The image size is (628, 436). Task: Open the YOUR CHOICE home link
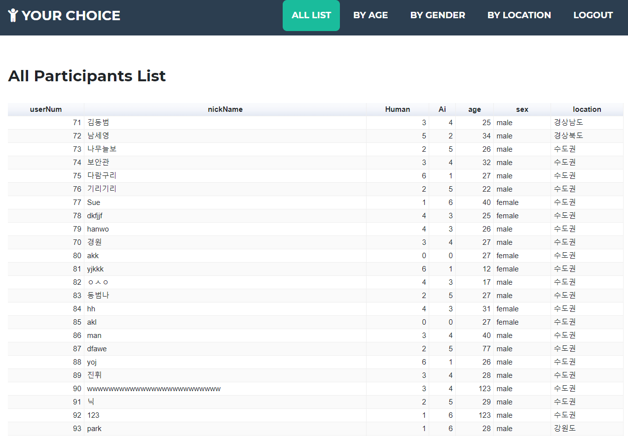coord(64,15)
